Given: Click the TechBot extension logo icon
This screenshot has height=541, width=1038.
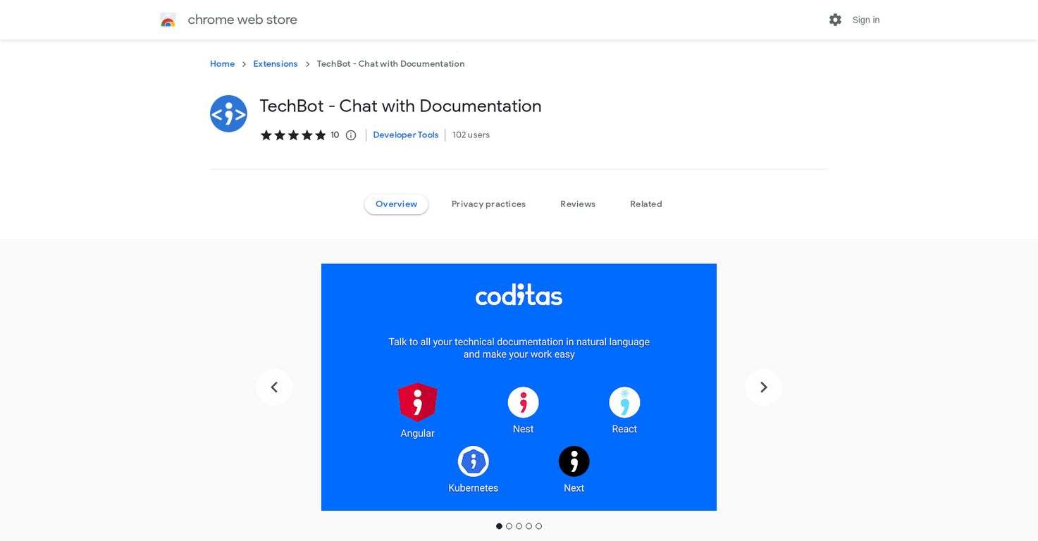Looking at the screenshot, I should coord(228,113).
